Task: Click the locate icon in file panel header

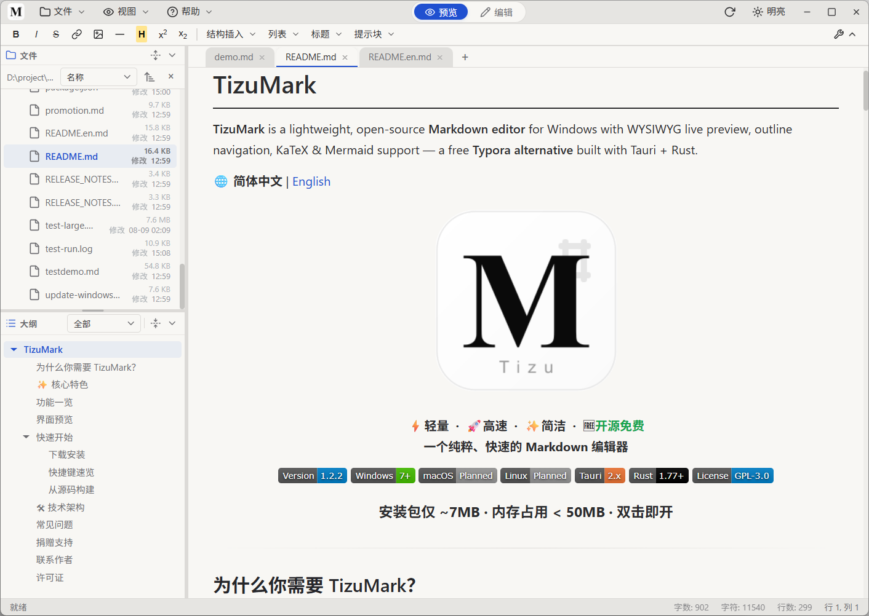Action: 156,55
